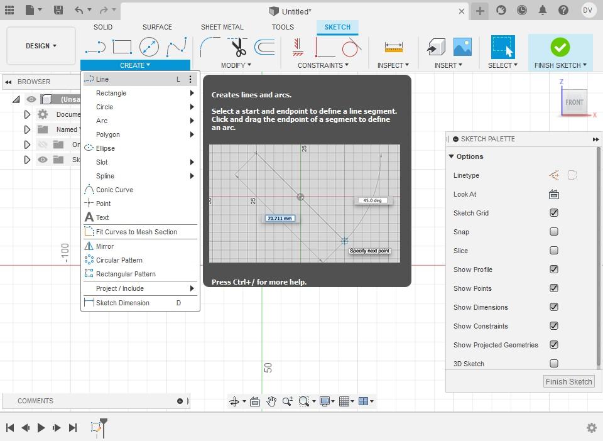The image size is (603, 441).
Task: Open the Help question mark
Action: point(563,10)
